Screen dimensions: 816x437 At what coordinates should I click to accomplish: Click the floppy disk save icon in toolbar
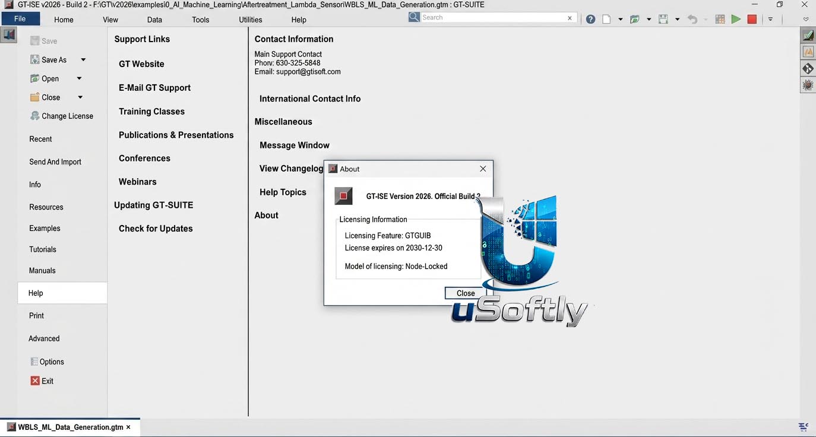click(x=663, y=19)
